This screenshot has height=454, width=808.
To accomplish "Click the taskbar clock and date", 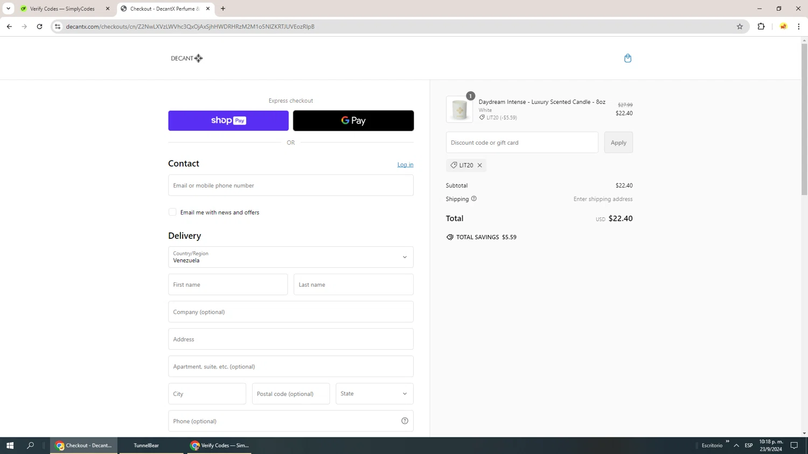I will pyautogui.click(x=771, y=445).
